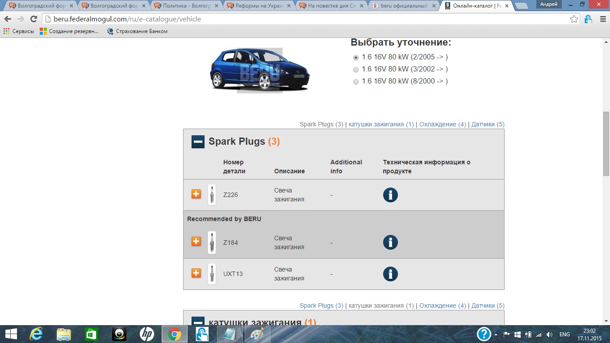
Task: Go forward in browser history
Action: pyautogui.click(x=21, y=19)
